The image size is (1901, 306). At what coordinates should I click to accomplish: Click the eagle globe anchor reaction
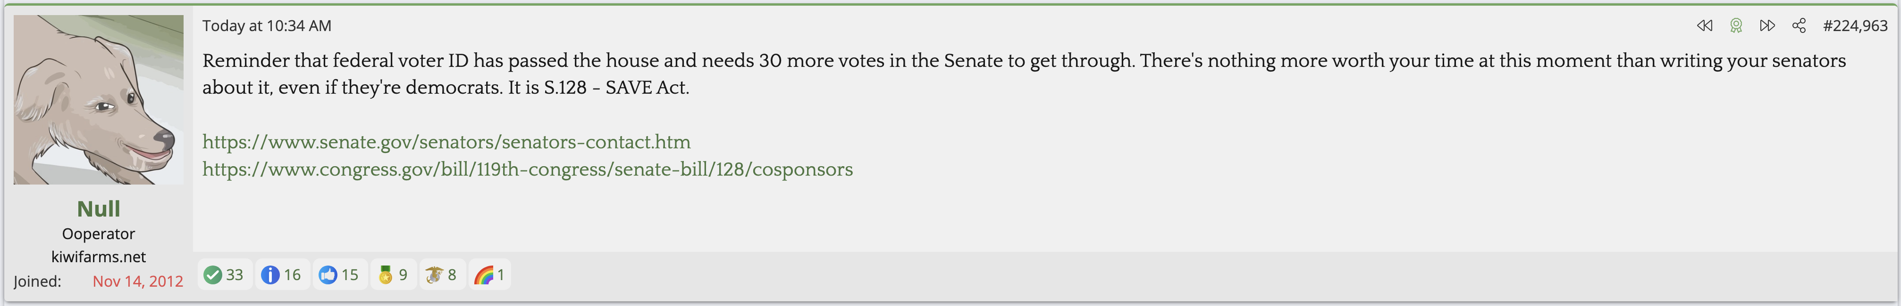[434, 275]
